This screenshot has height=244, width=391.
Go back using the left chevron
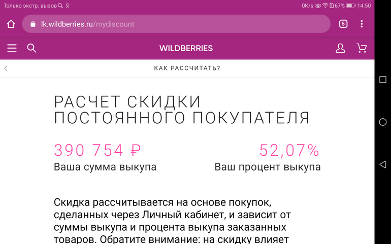(6, 68)
